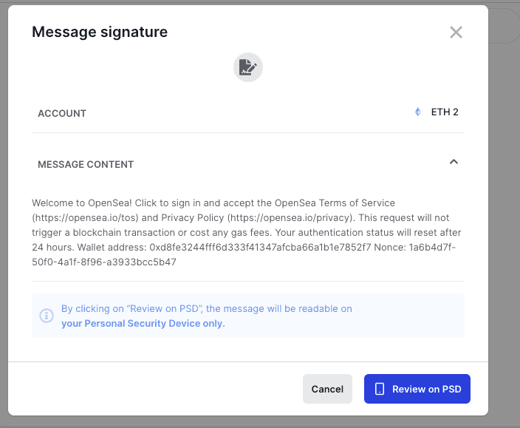Click "your Personal Security Device only" text
This screenshot has width=520, height=428.
tap(143, 323)
